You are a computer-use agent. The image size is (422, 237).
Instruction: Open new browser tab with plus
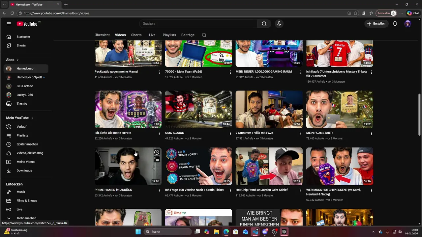(66, 4)
